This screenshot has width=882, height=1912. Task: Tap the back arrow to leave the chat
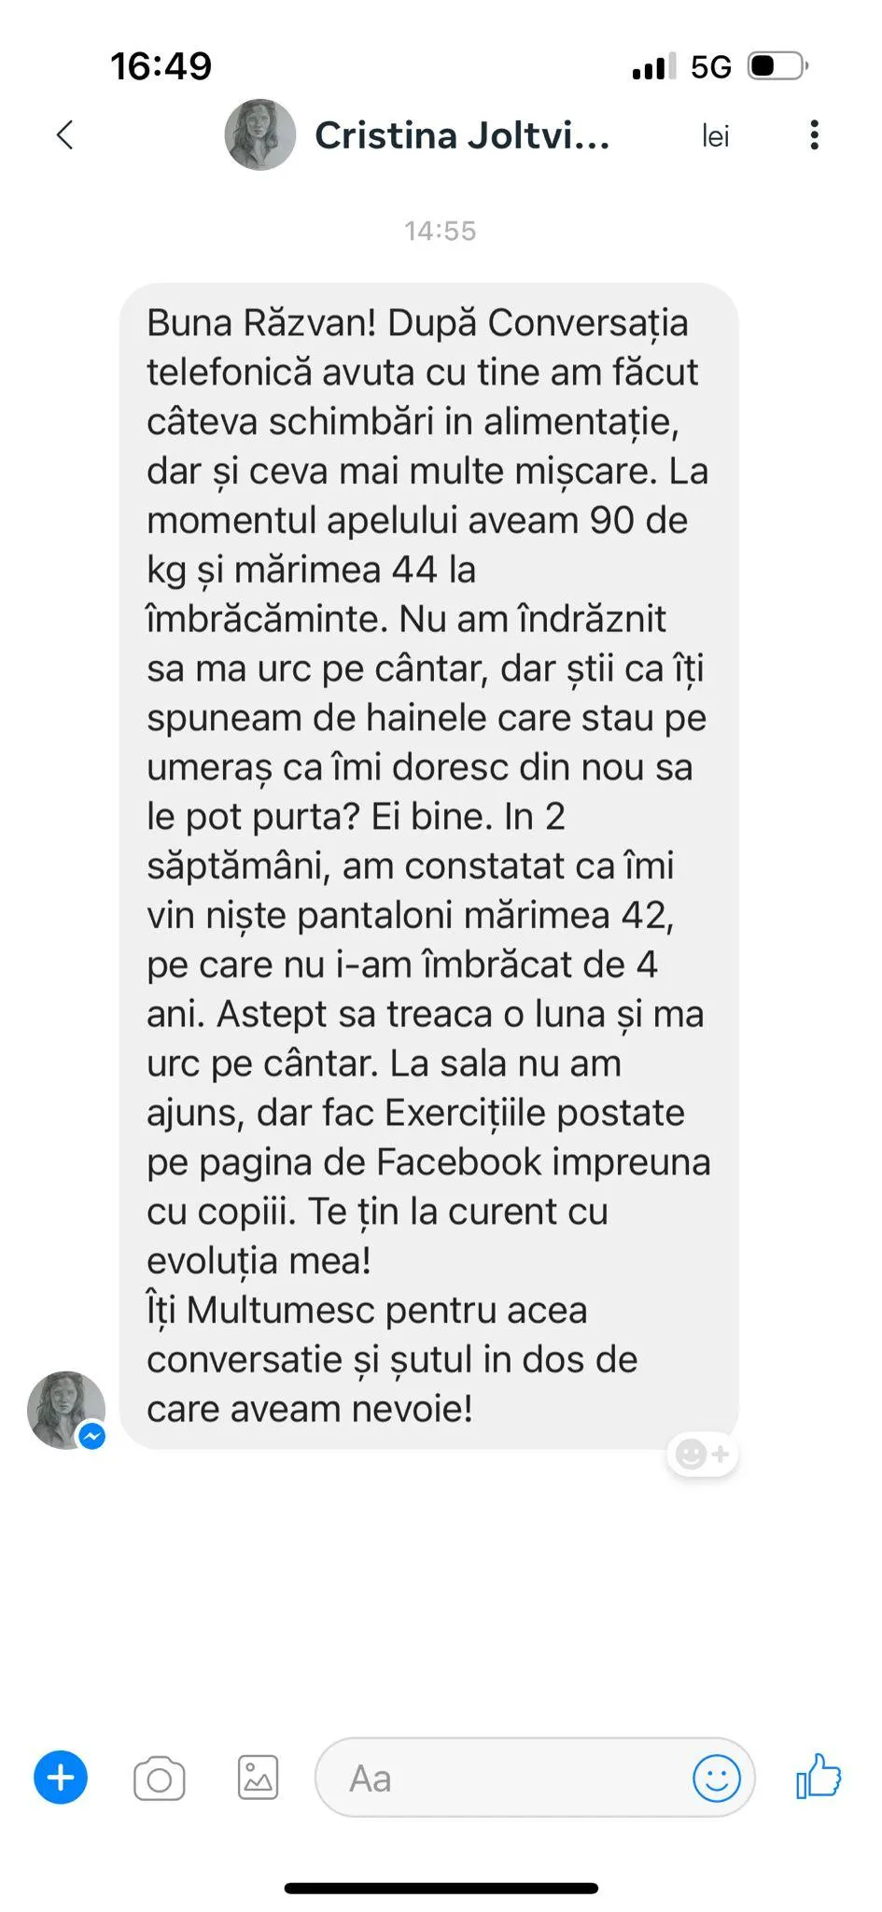coord(64,135)
